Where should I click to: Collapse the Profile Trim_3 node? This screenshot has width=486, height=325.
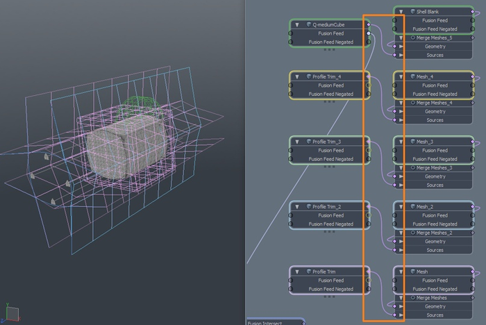point(296,142)
